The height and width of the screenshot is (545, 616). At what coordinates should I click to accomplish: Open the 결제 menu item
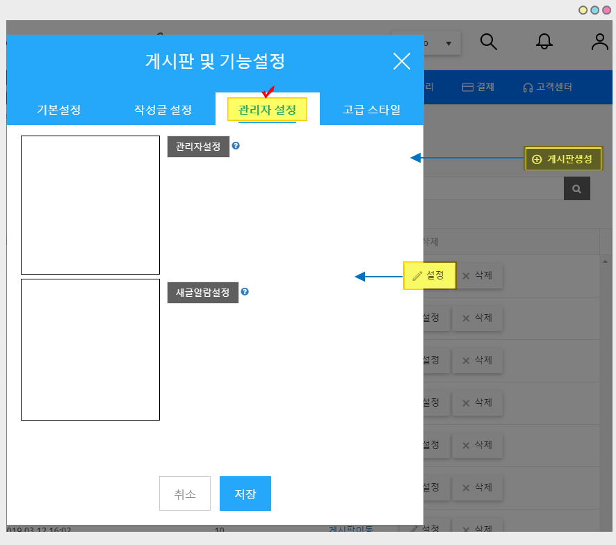point(478,88)
